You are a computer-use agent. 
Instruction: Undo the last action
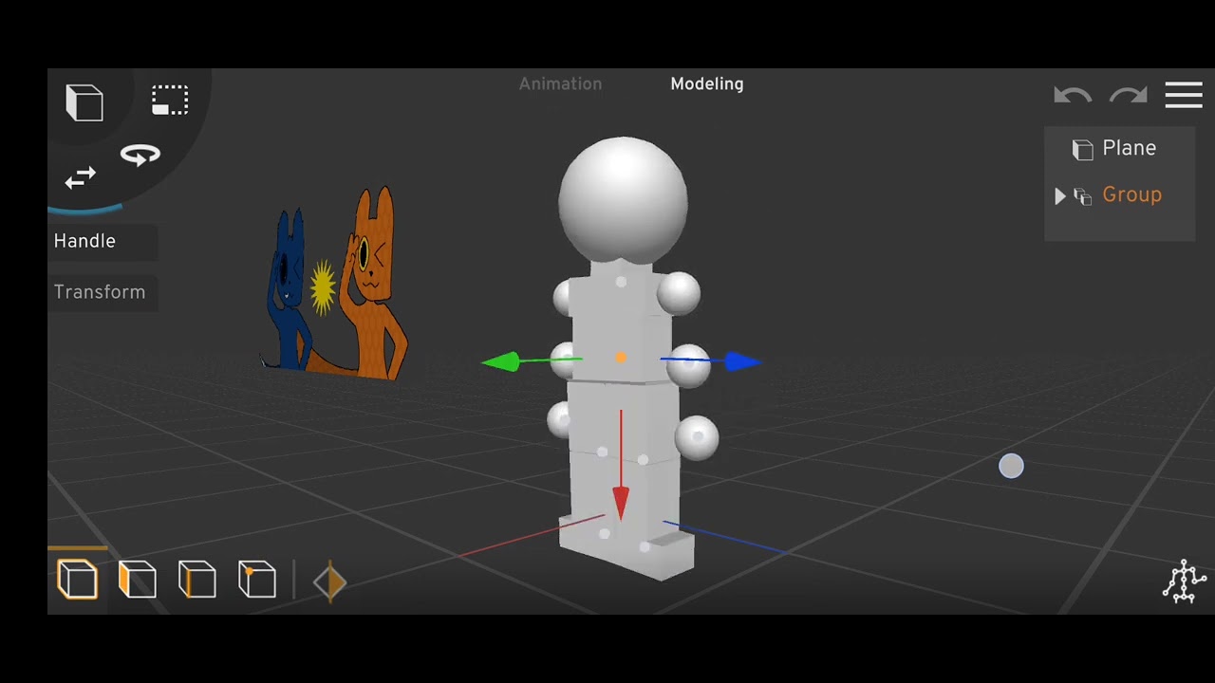1073,95
